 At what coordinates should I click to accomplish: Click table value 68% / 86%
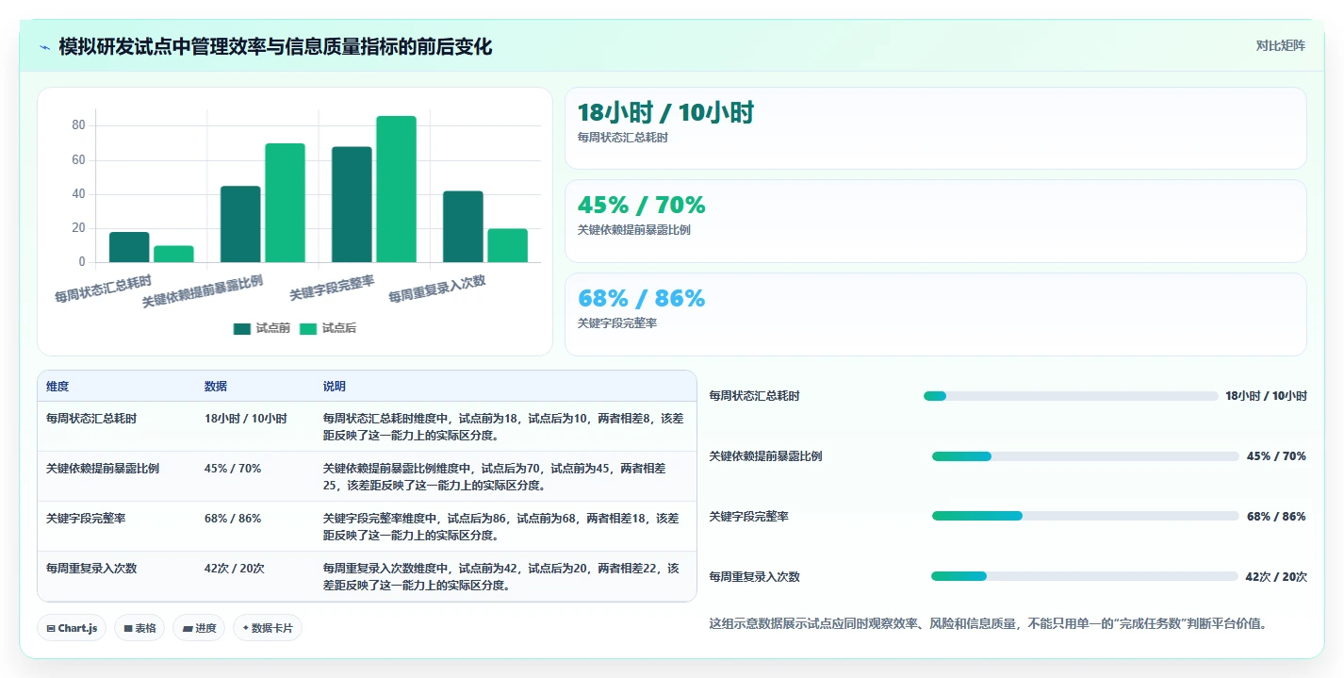pyautogui.click(x=233, y=519)
